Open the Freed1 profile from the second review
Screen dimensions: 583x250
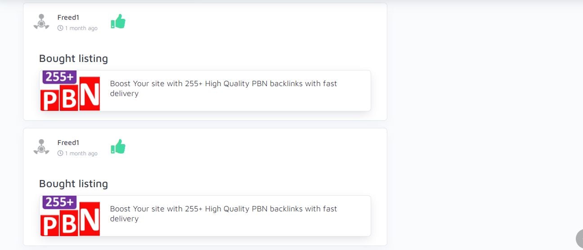click(x=68, y=143)
